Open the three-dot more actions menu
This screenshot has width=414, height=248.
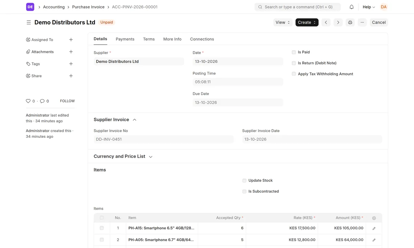pos(362,22)
